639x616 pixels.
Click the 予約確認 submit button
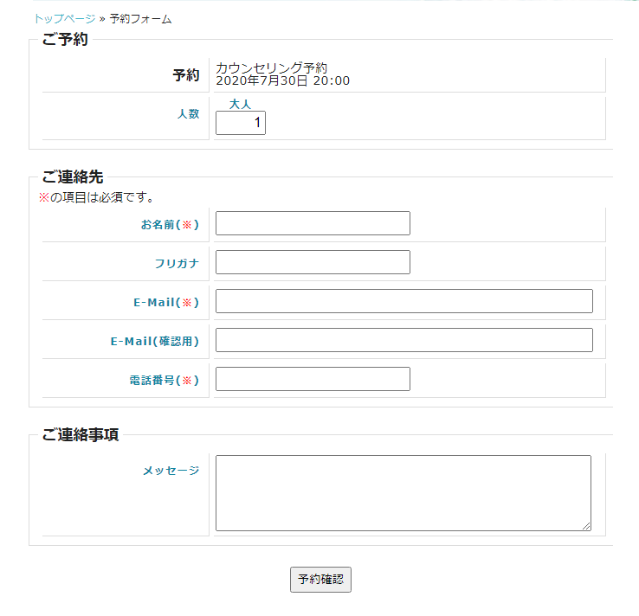[320, 579]
